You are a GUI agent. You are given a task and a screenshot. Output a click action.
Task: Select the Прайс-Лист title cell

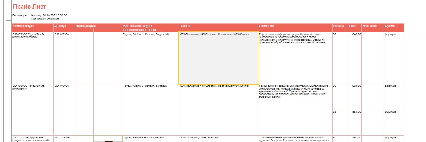click(x=29, y=7)
